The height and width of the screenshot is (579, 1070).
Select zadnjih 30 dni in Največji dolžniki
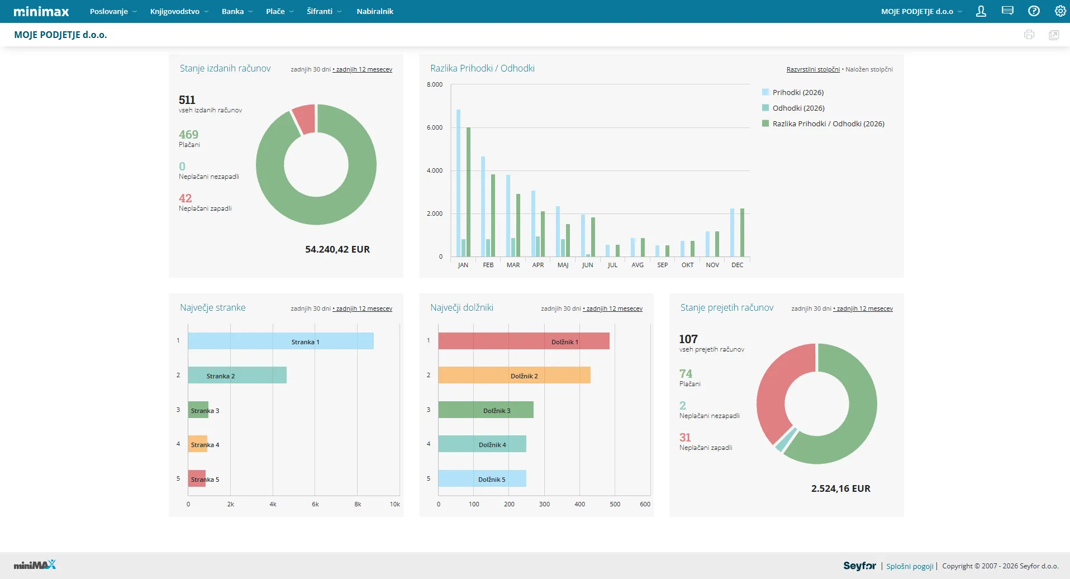coord(561,309)
